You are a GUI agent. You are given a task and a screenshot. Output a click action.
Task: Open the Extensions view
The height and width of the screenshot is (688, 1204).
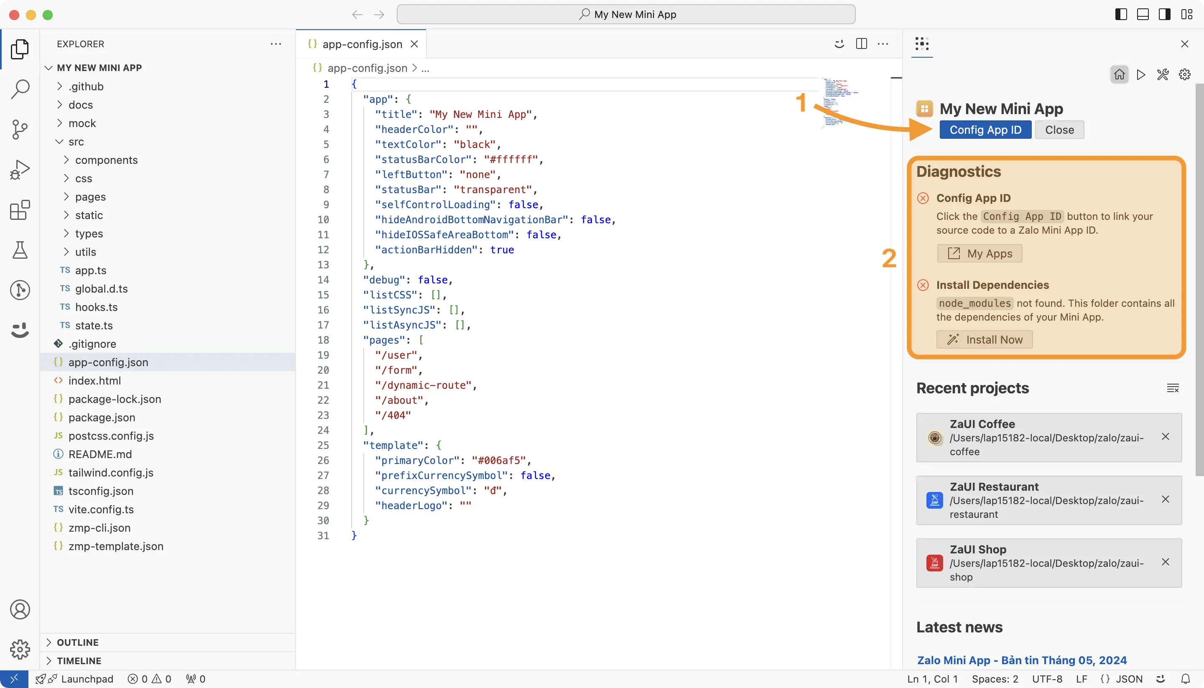[20, 211]
